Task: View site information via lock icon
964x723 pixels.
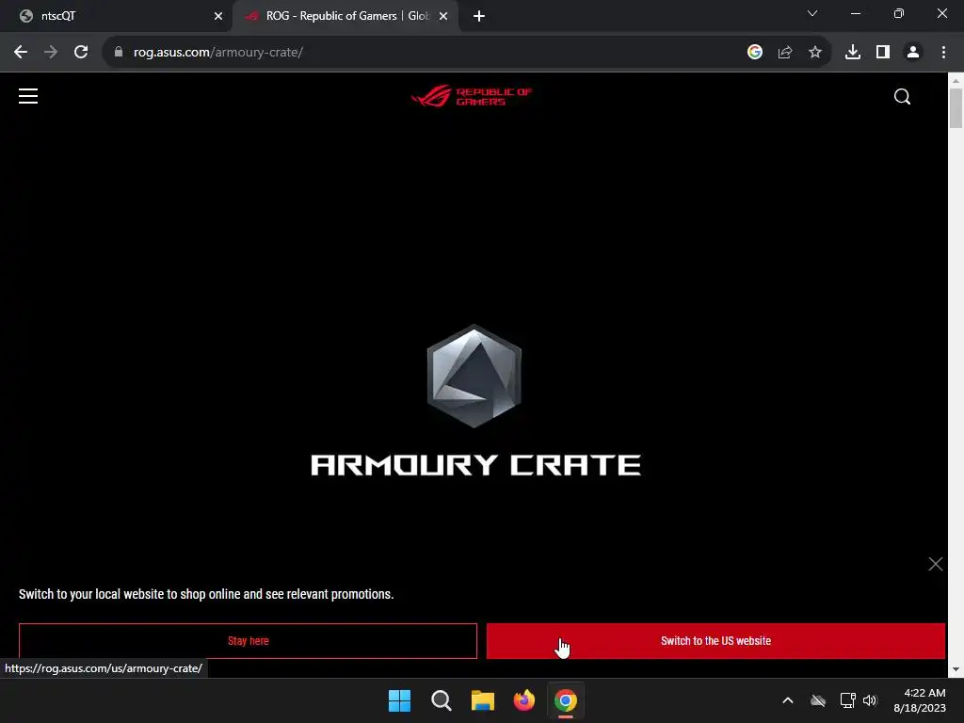Action: pos(119,53)
